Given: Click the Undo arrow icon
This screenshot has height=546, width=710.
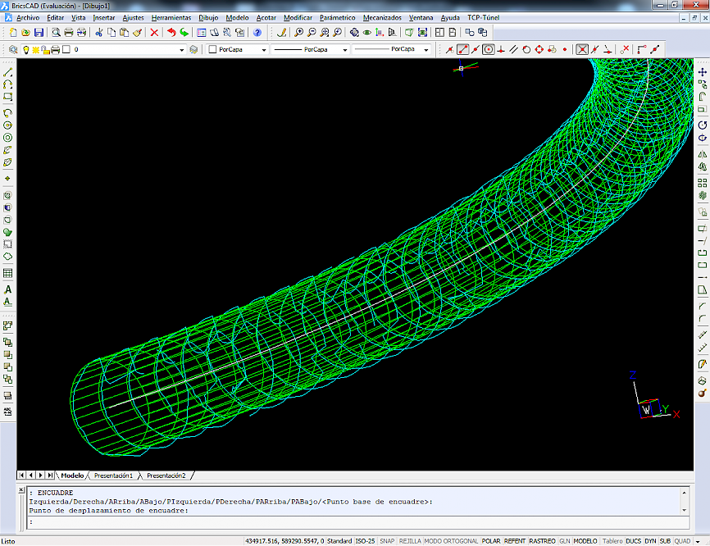Looking at the screenshot, I should [171, 33].
